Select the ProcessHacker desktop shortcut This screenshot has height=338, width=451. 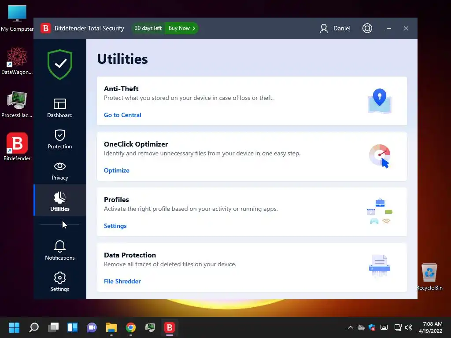(x=17, y=105)
